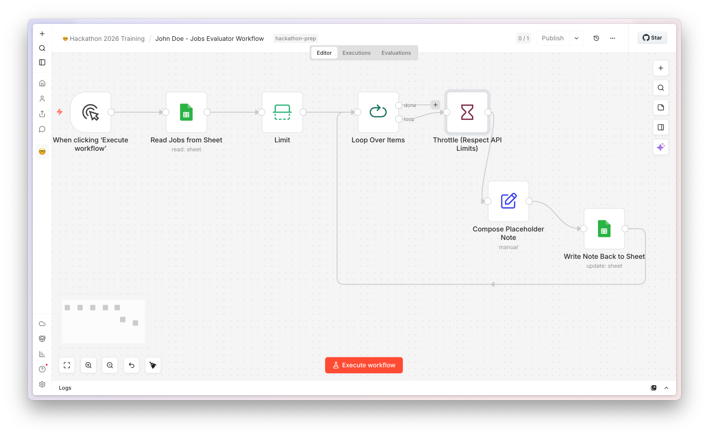Viewport: 709px width, 437px height.
Task: Open the AI assistant sparkle button
Action: 661,147
